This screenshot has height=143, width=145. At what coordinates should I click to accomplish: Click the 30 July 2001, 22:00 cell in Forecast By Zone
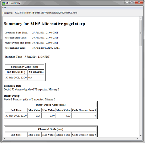pos(16,78)
